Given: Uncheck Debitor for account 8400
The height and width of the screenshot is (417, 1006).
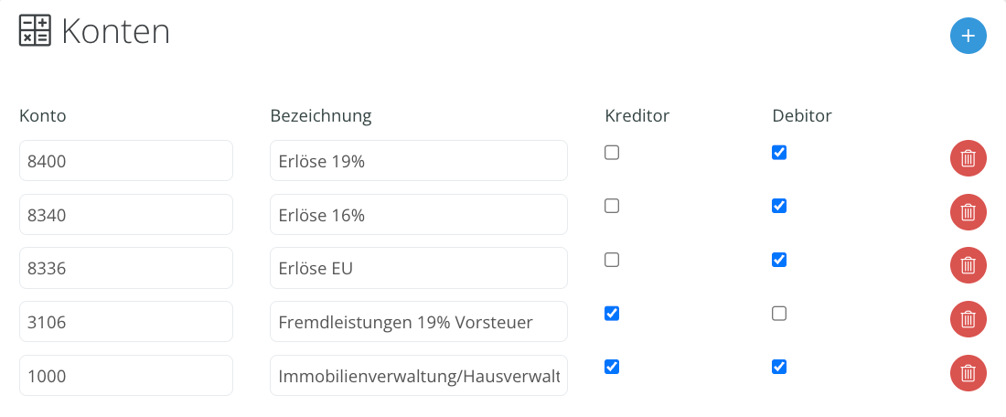Looking at the screenshot, I should tap(779, 153).
